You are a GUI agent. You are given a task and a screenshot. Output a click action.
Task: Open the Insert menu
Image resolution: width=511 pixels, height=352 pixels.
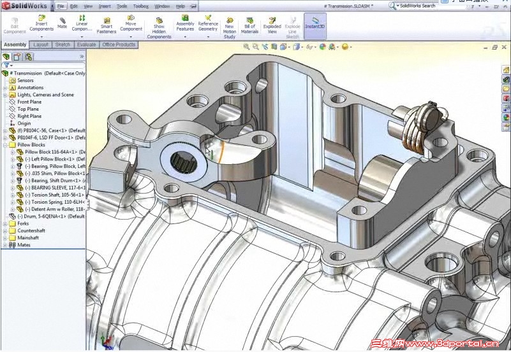[x=105, y=6]
